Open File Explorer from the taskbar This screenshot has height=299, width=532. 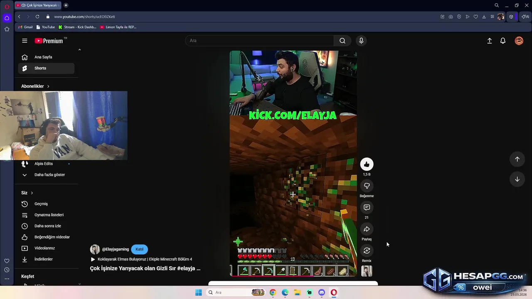(297, 292)
